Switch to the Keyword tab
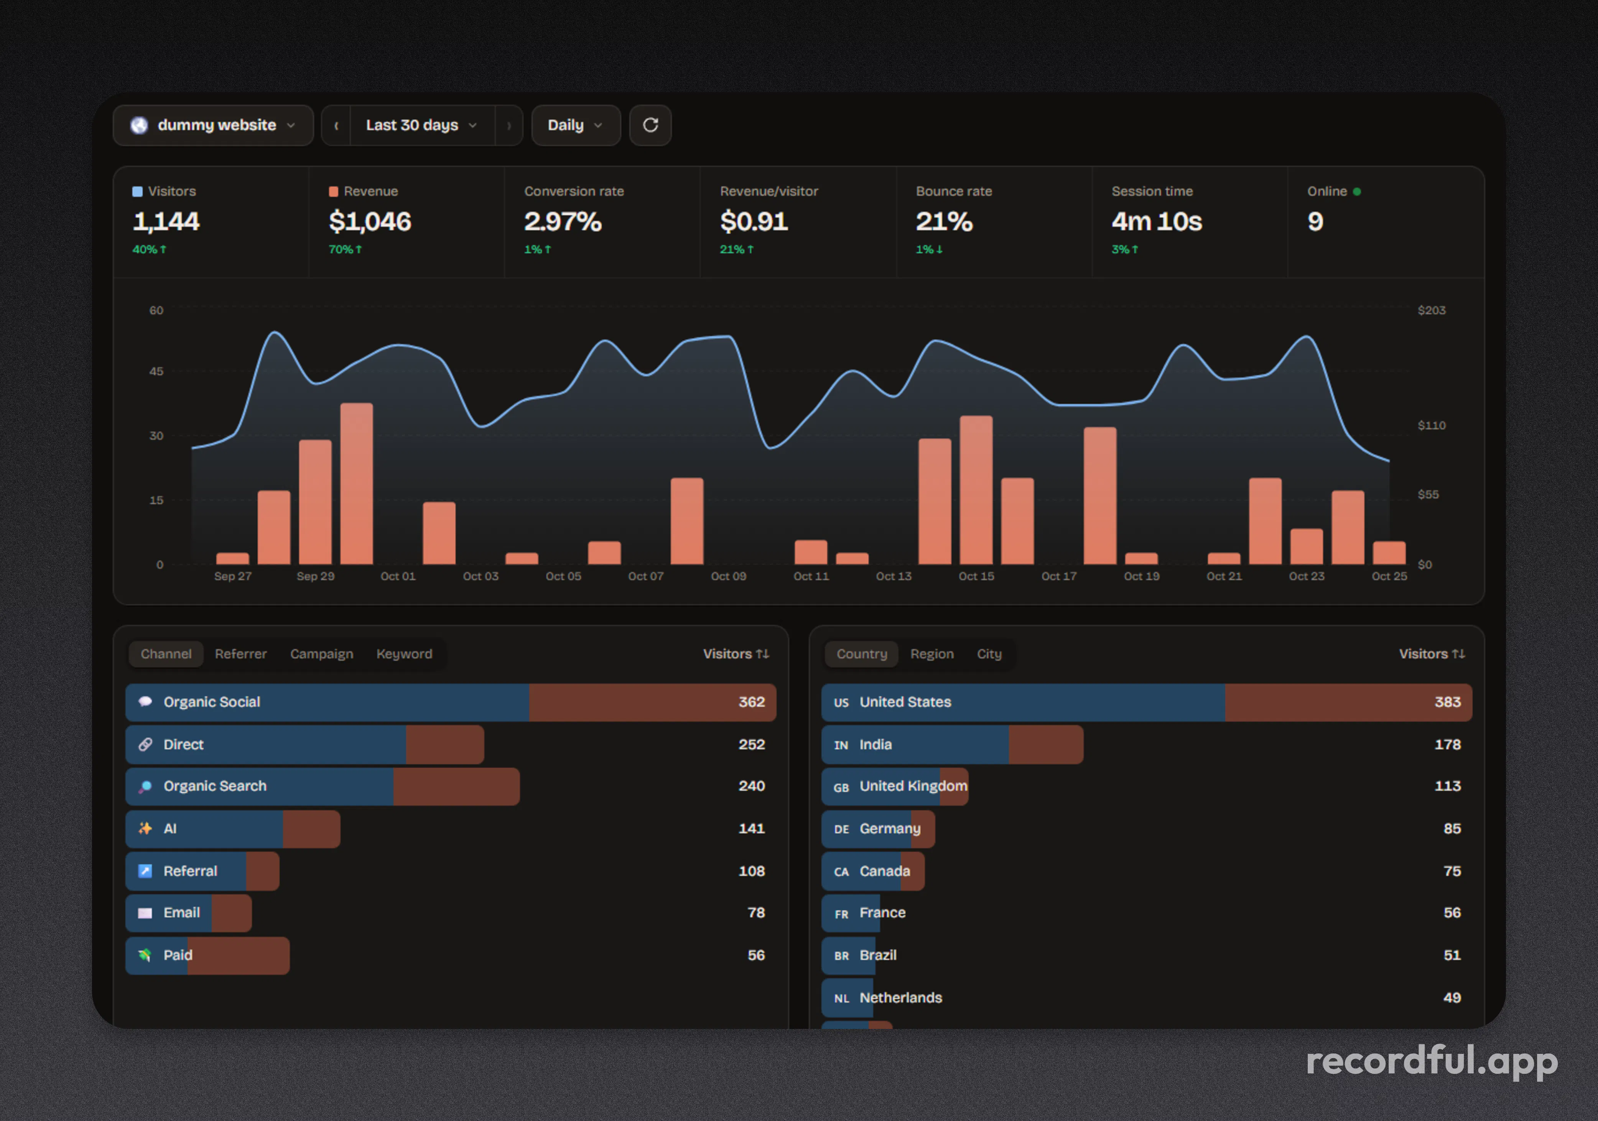Viewport: 1598px width, 1121px height. [x=404, y=654]
